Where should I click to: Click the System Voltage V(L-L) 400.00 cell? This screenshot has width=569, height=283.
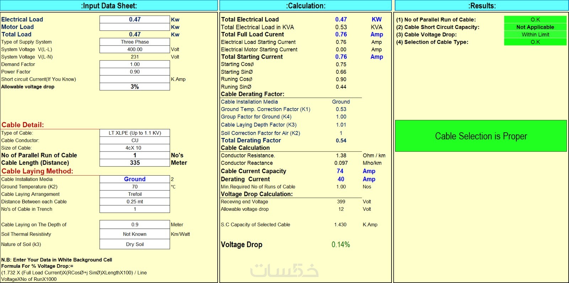[135, 49]
